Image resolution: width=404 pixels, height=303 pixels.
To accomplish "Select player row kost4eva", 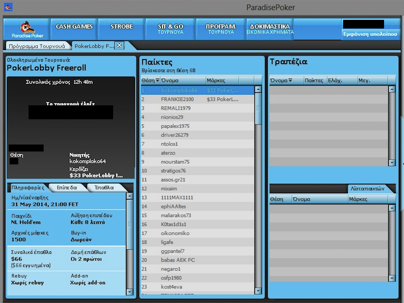I will tap(197, 287).
